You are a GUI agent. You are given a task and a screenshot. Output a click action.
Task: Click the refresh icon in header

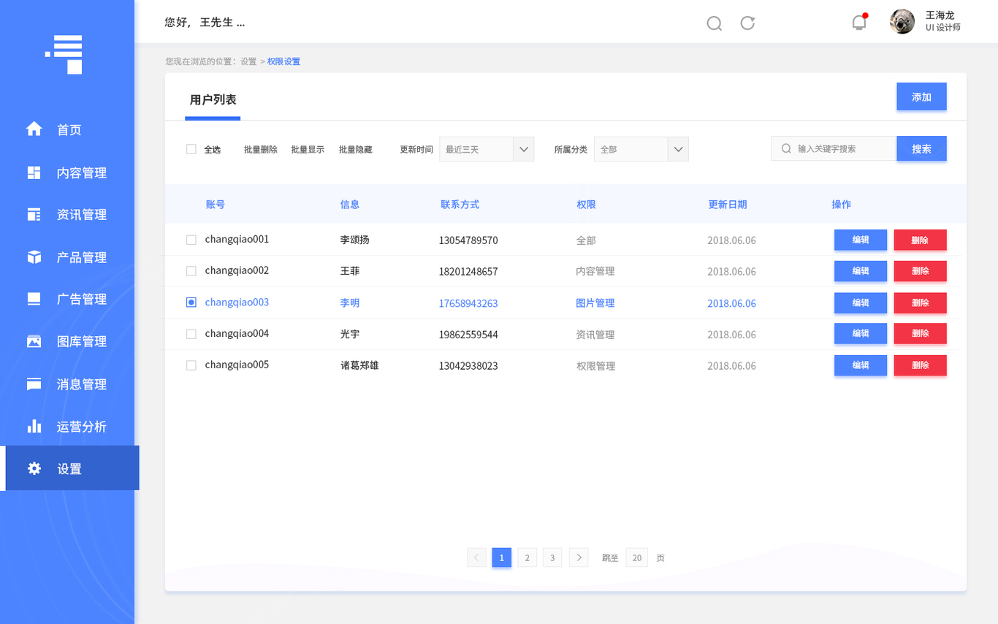tap(747, 23)
